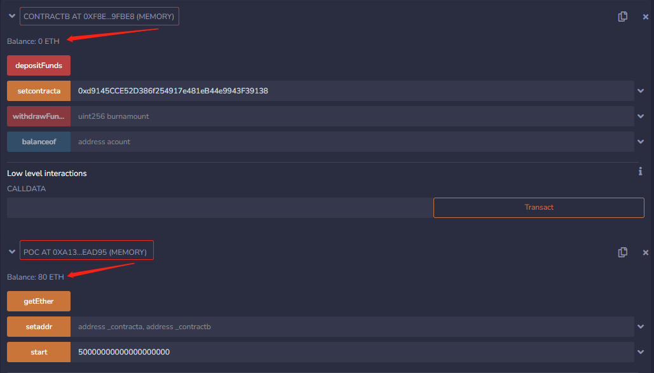Viewport: 654px width, 373px height.
Task: Collapse the POC contract section
Action: point(11,252)
